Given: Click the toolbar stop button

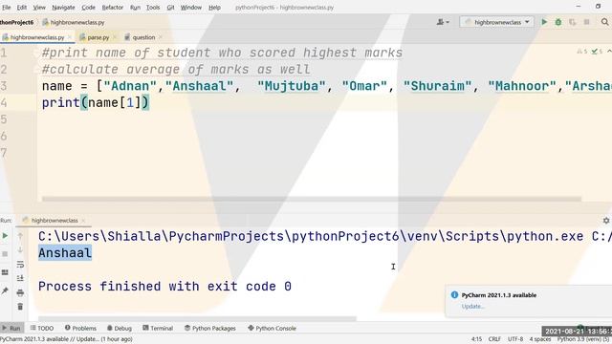Looking at the screenshot, I should 586,22.
